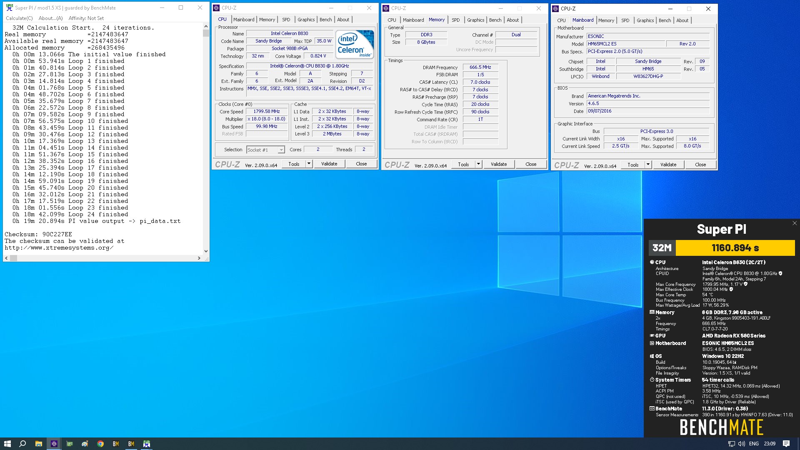
Task: Expand the Socket #1 selection dropdown
Action: point(281,150)
